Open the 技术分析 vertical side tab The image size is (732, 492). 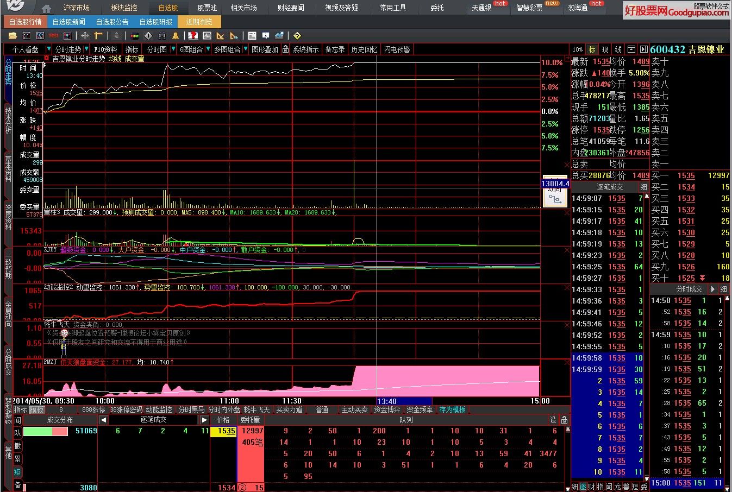8,120
